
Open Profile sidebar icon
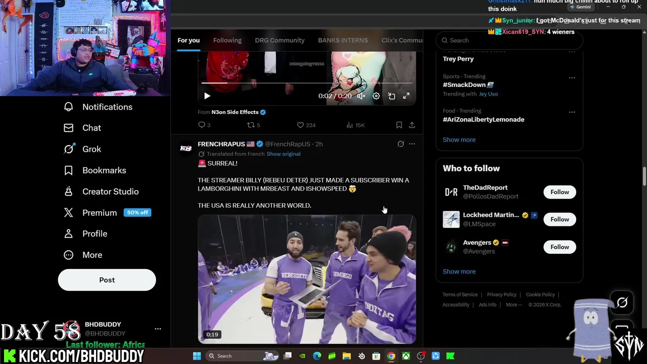[69, 234]
